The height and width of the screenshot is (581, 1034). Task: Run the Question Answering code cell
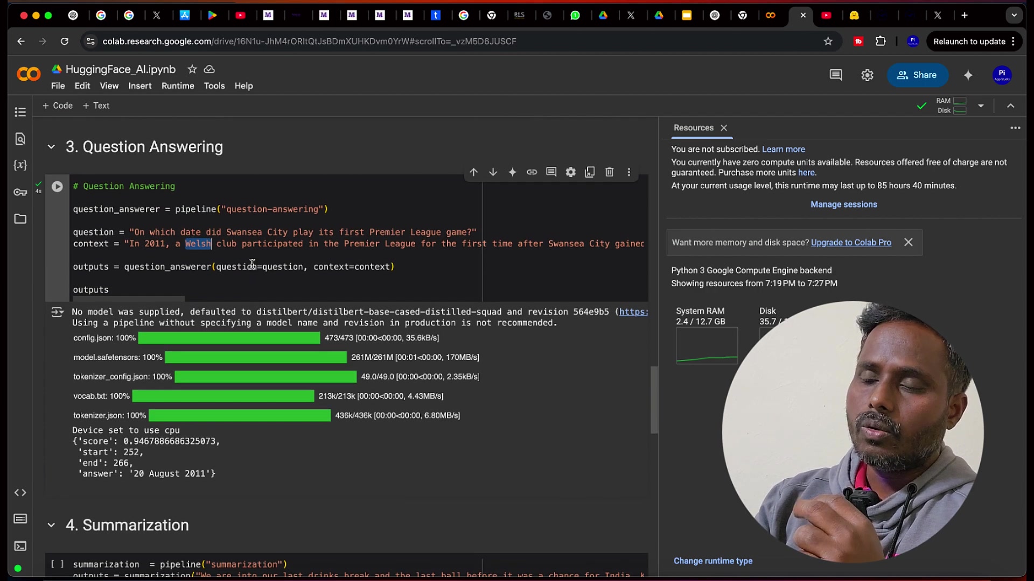57,187
